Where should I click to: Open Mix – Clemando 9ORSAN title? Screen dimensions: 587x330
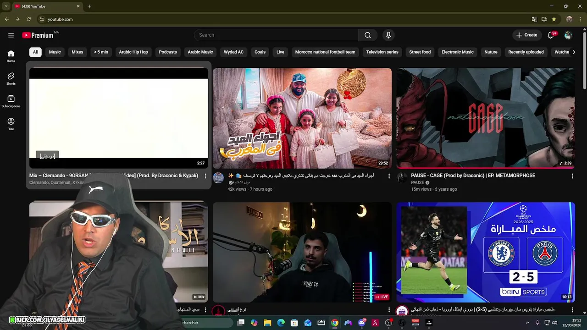point(114,176)
